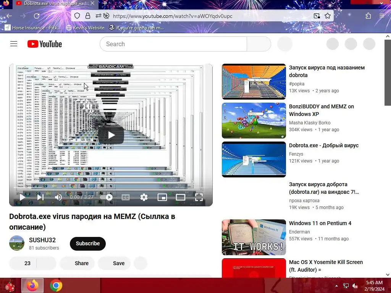Click the large play button on the video
The height and width of the screenshot is (293, 391).
(111, 135)
